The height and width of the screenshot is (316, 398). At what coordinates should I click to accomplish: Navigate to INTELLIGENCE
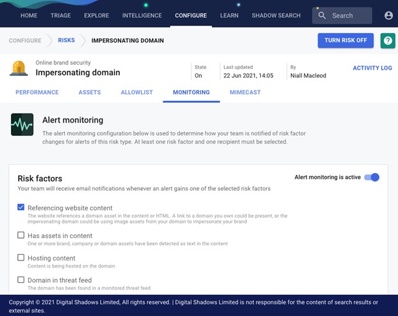[x=142, y=15]
